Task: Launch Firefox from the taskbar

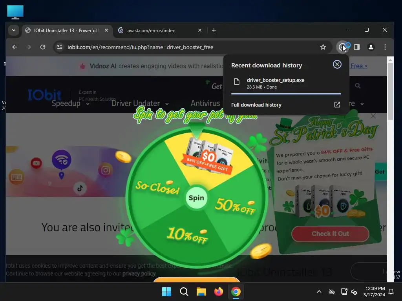Action: (218, 292)
